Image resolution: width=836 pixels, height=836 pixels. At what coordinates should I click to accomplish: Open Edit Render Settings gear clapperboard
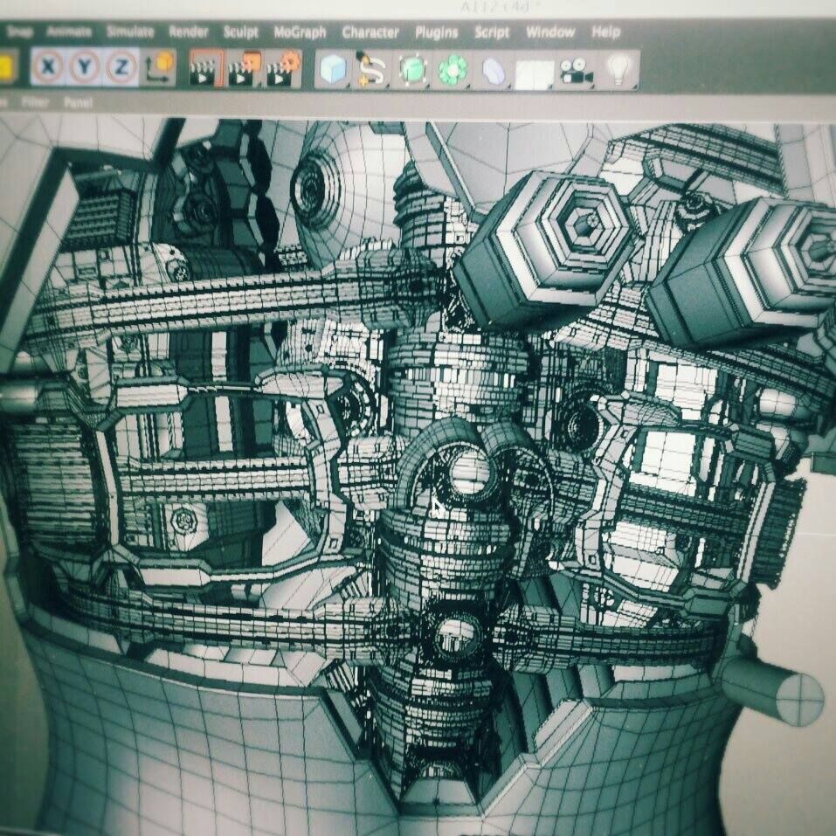point(284,69)
